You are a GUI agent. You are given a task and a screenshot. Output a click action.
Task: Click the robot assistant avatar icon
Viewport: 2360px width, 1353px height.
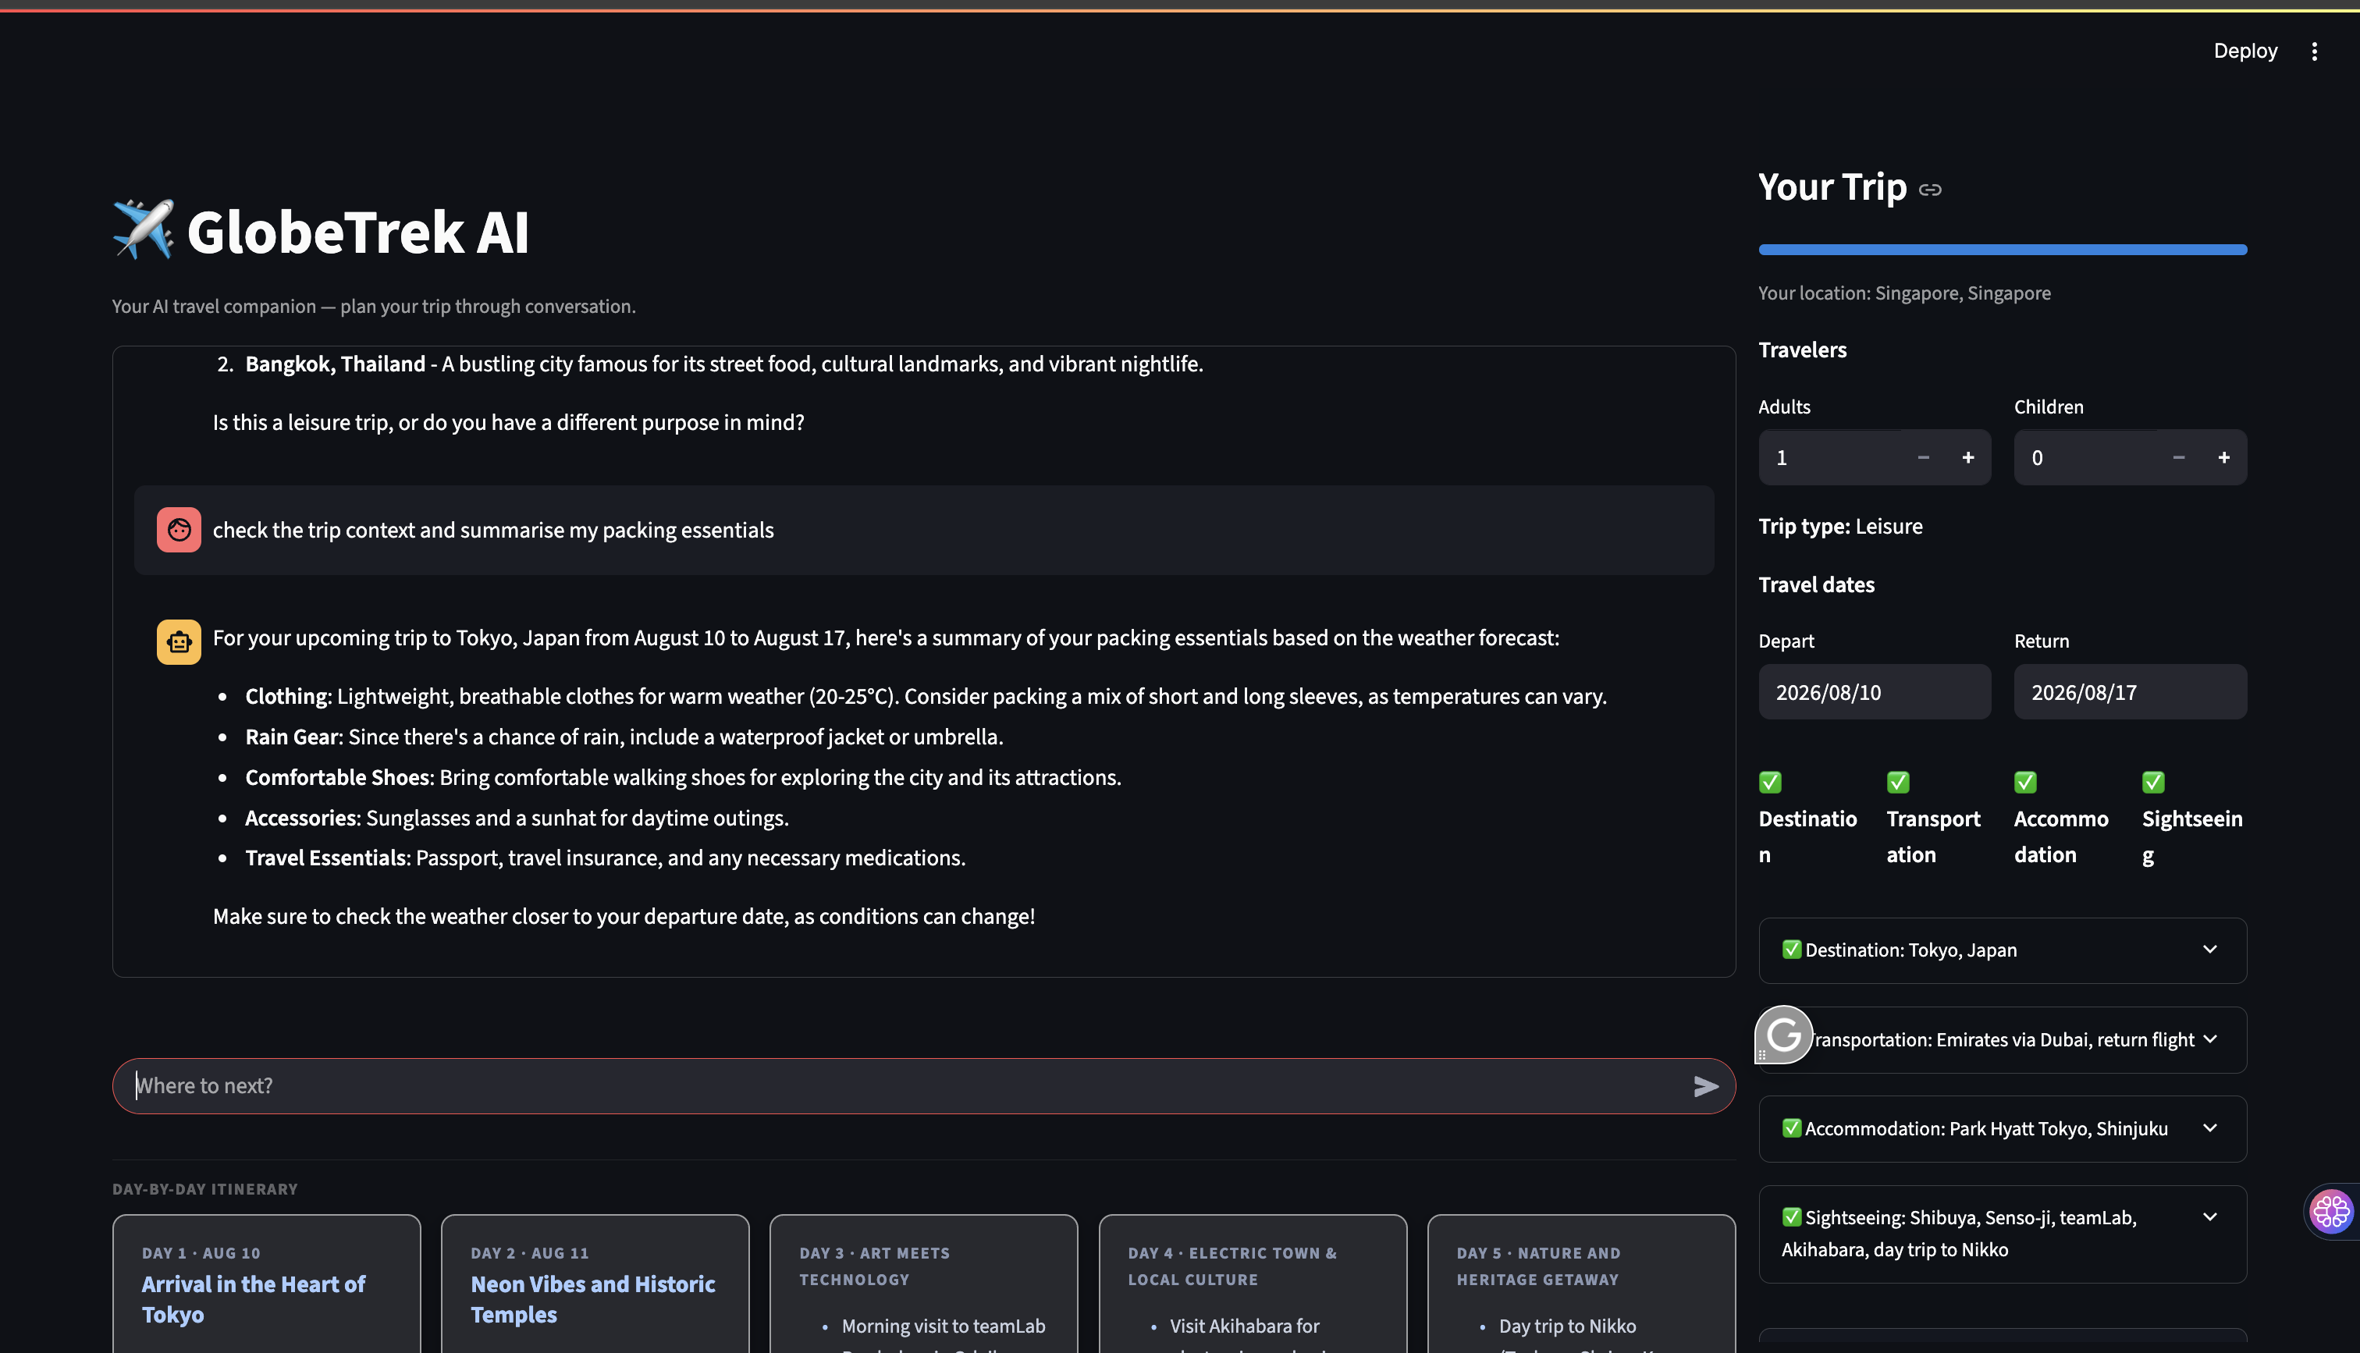[179, 642]
